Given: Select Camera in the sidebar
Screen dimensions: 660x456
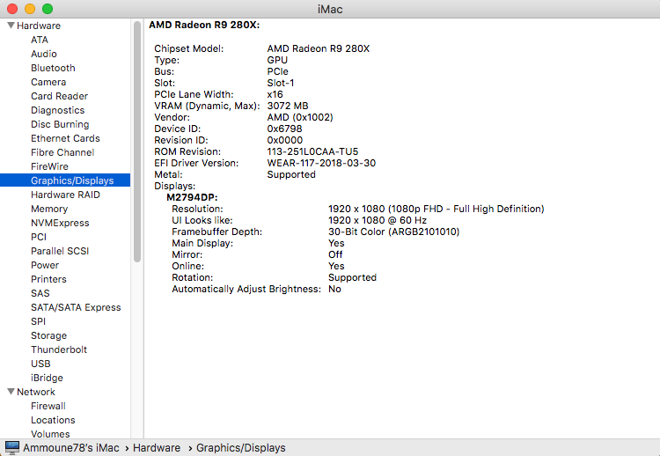Looking at the screenshot, I should 48,82.
